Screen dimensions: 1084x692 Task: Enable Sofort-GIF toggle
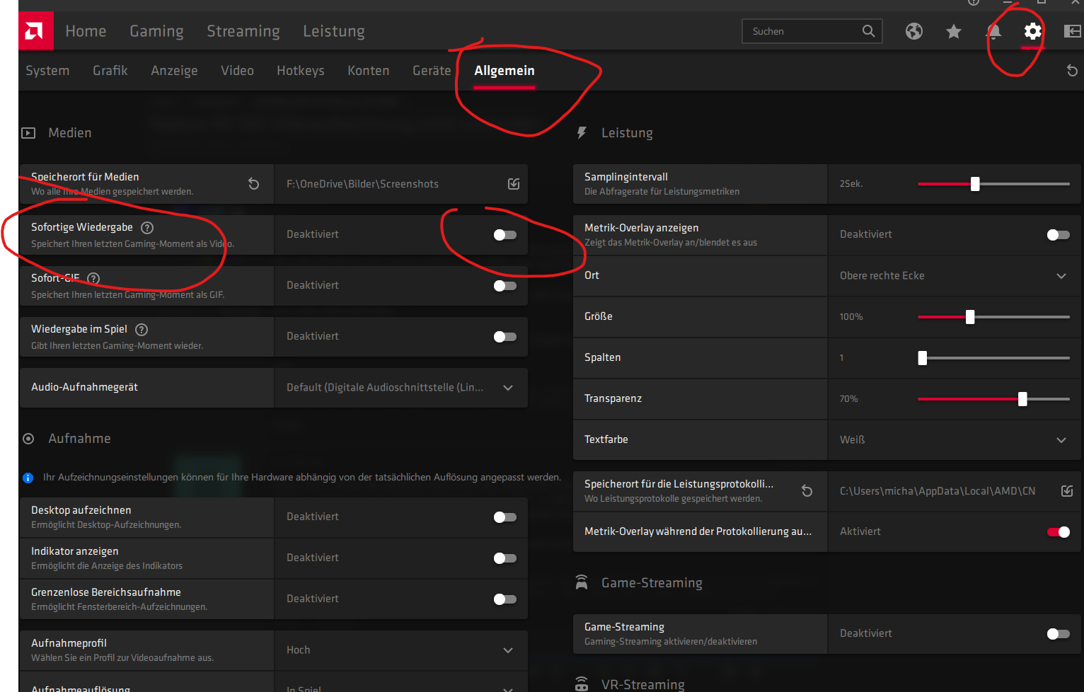(505, 286)
